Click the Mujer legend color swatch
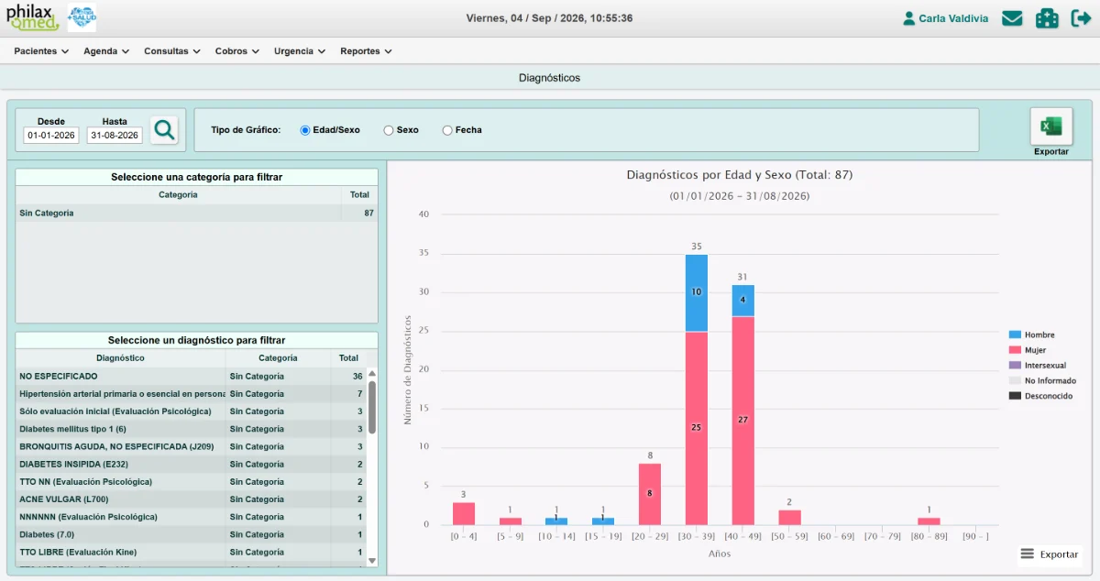 tap(1015, 350)
